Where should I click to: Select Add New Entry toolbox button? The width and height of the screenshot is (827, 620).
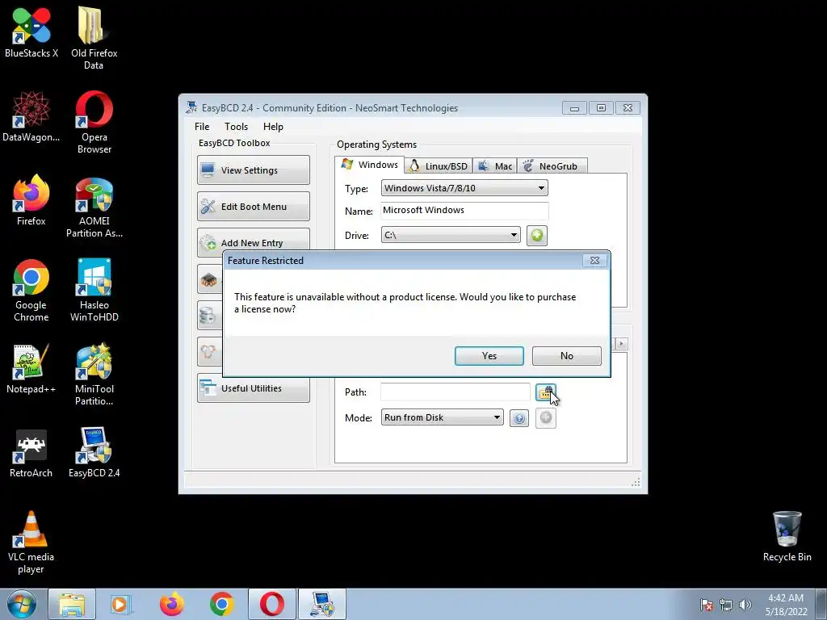tap(253, 241)
